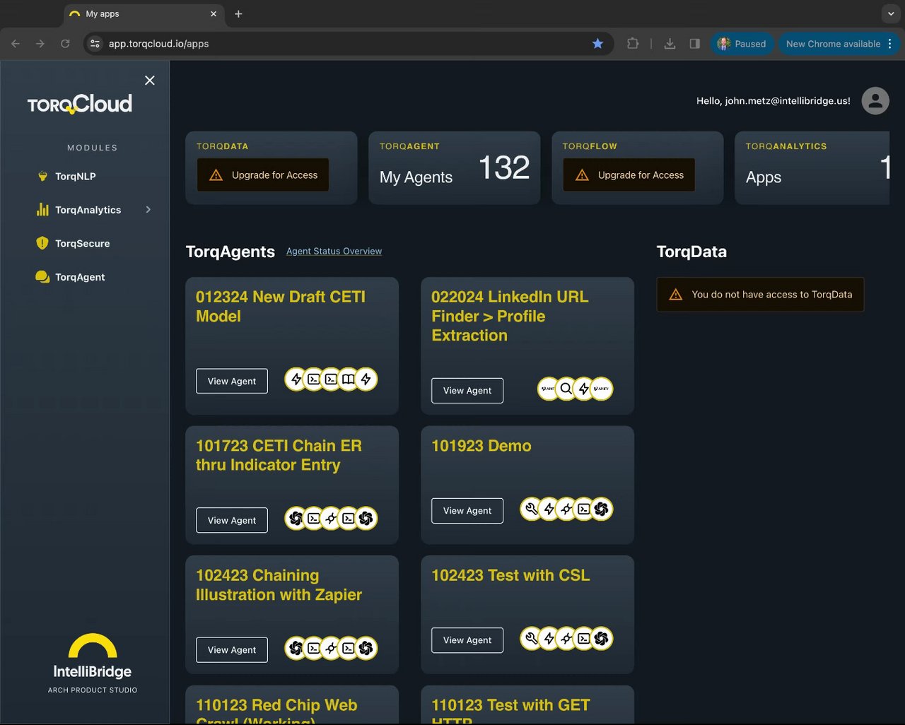Open a new browser tab

click(x=238, y=14)
